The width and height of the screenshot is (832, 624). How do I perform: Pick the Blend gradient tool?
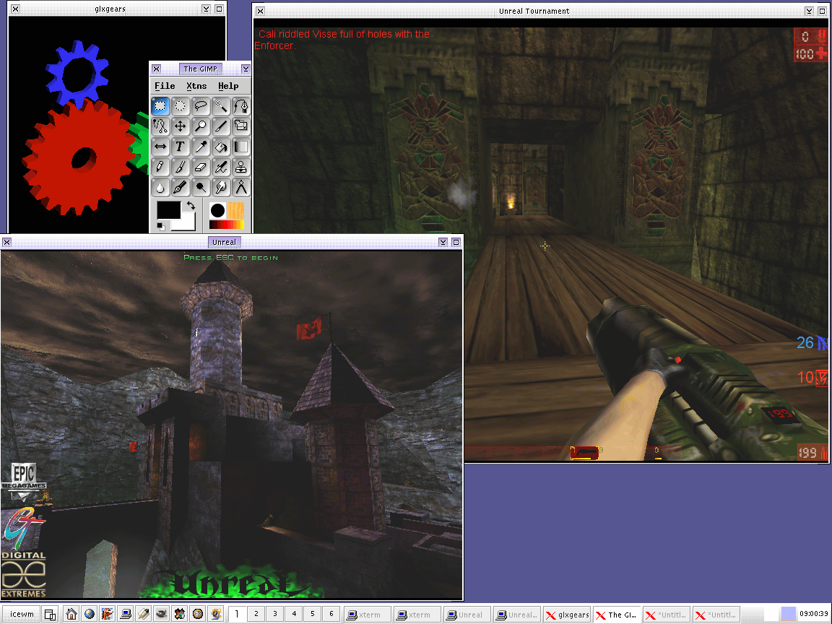pos(241,147)
